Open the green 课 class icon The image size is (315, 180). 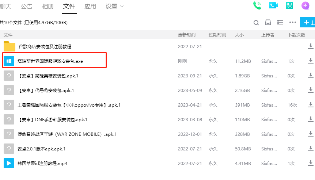[289, 5]
